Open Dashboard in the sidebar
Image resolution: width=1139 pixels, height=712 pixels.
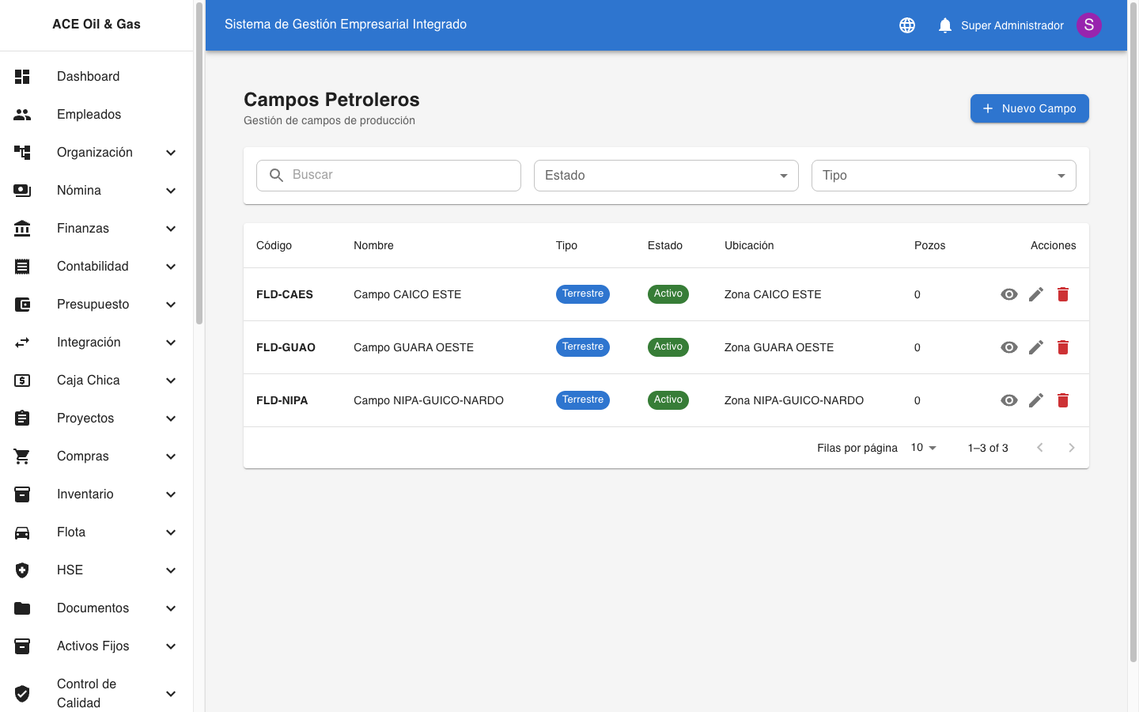pyautogui.click(x=89, y=77)
